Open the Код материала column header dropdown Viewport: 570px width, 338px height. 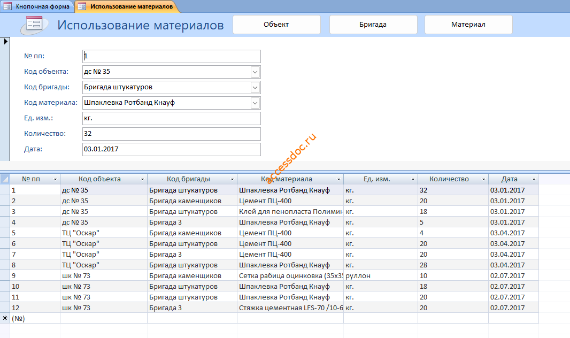(339, 179)
